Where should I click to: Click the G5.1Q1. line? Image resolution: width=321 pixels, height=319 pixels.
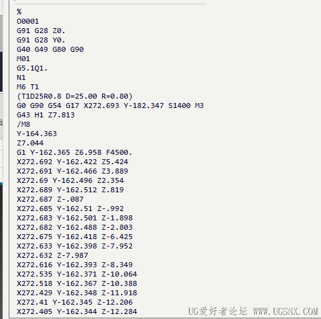[x=32, y=68]
